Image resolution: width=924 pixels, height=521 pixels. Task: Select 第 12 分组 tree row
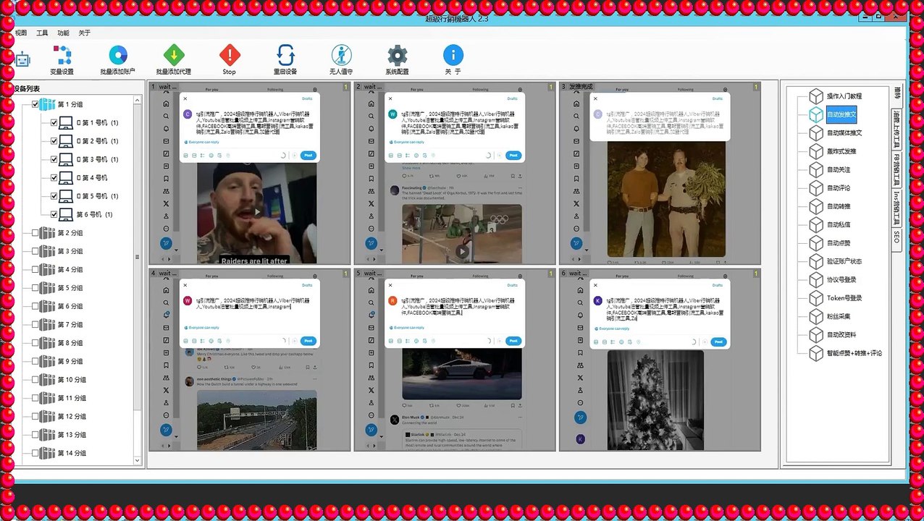[72, 416]
